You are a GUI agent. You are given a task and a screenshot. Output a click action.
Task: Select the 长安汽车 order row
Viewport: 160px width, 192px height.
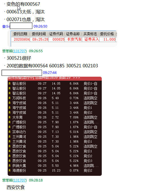(x=64, y=39)
